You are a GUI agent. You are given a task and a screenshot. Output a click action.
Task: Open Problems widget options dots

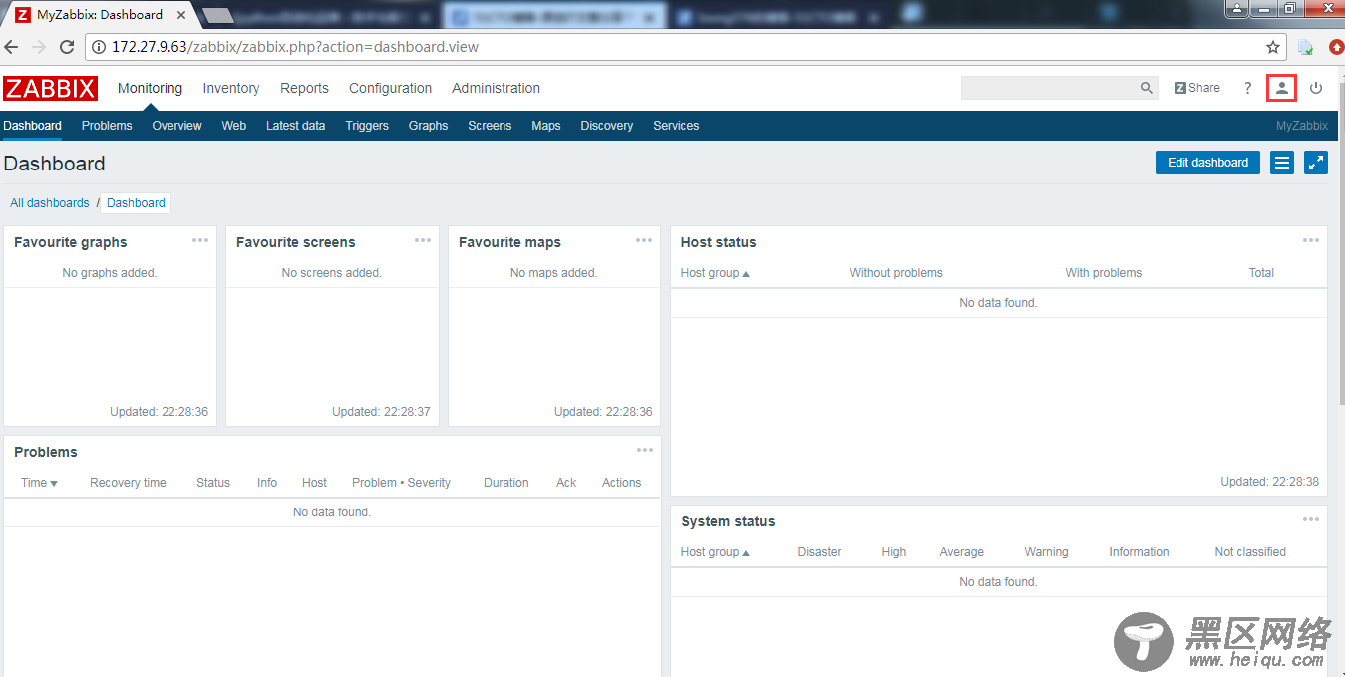pos(645,450)
